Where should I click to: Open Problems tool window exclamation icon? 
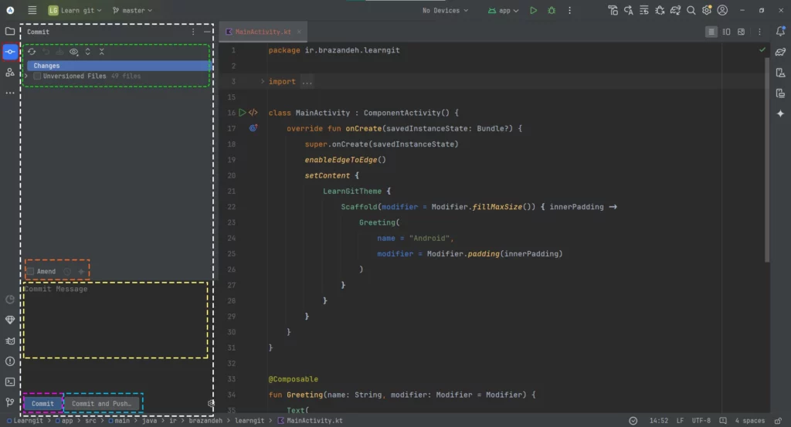click(9, 361)
